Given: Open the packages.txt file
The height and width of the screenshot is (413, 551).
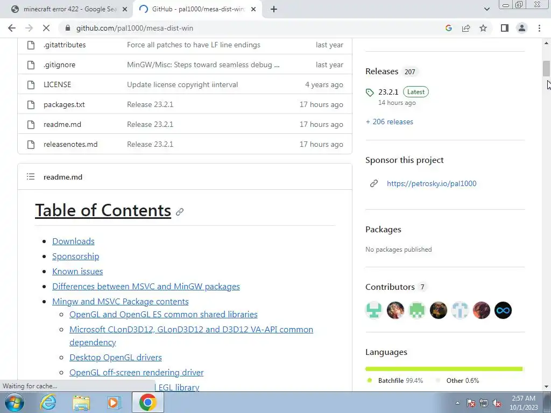Looking at the screenshot, I should click(x=64, y=105).
